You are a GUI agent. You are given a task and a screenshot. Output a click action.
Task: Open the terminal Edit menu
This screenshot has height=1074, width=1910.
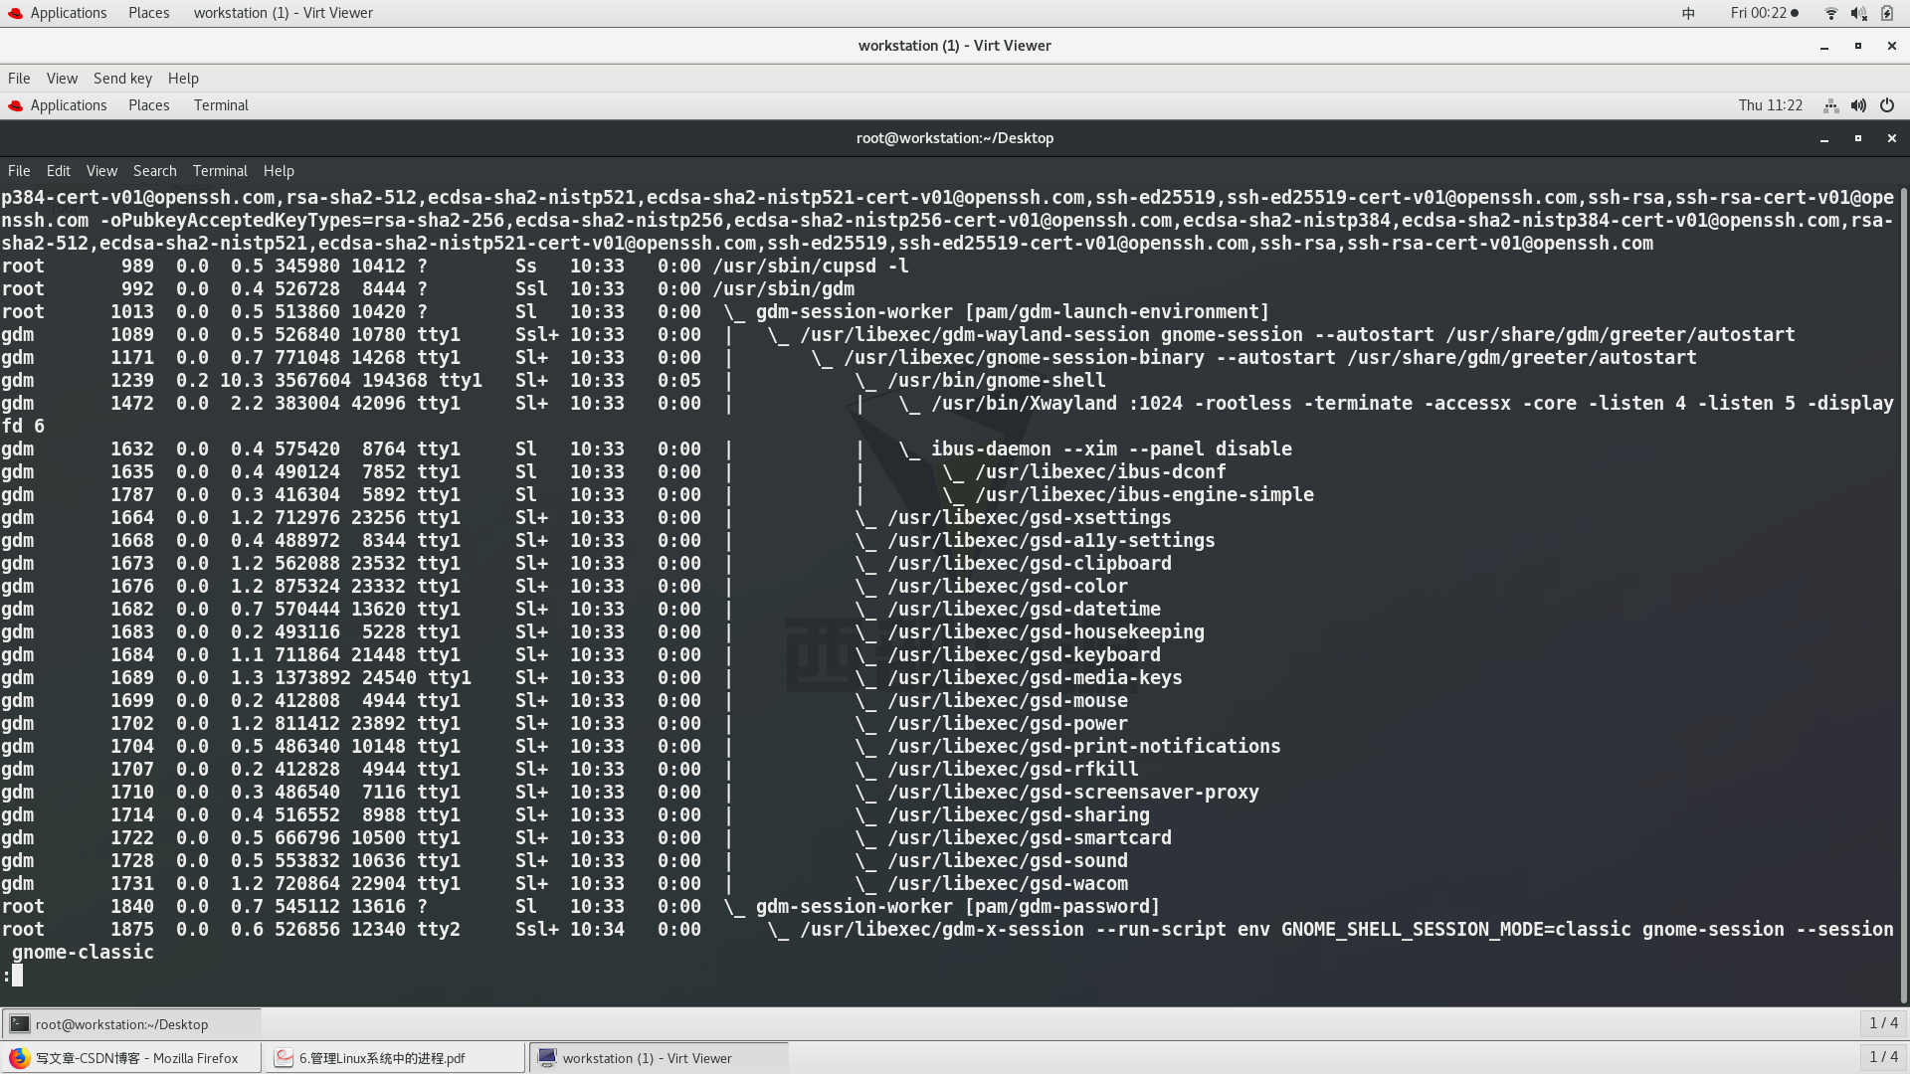[58, 171]
